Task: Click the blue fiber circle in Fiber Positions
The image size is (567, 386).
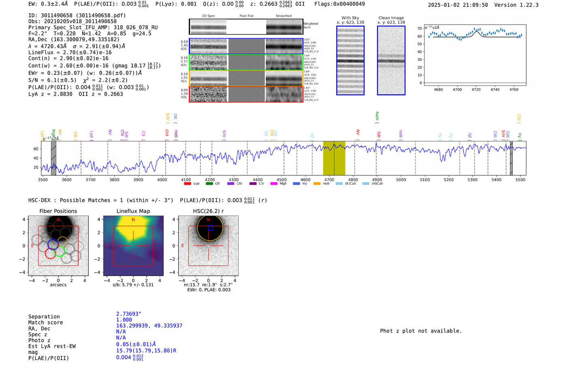Action: (53, 244)
